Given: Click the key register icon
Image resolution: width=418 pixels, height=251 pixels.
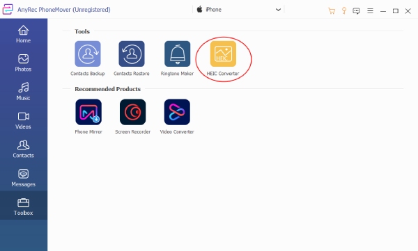Looking at the screenshot, I should pos(344,10).
